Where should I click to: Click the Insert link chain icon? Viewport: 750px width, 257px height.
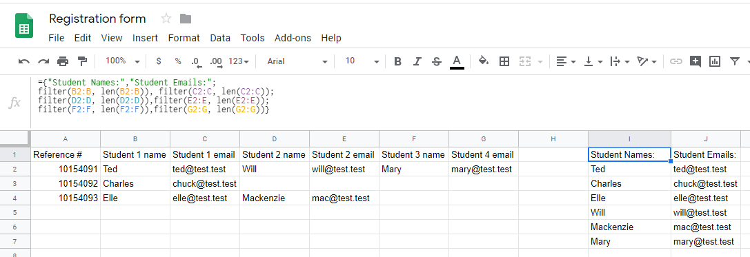click(x=675, y=61)
